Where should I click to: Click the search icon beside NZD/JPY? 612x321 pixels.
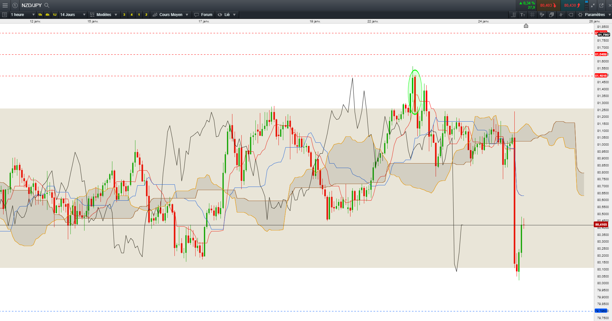(x=47, y=5)
